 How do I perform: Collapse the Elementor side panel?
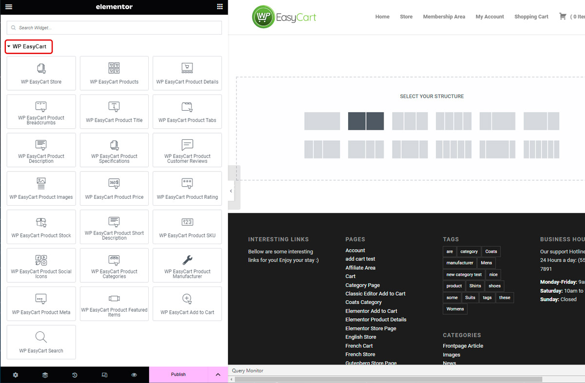pyautogui.click(x=231, y=191)
